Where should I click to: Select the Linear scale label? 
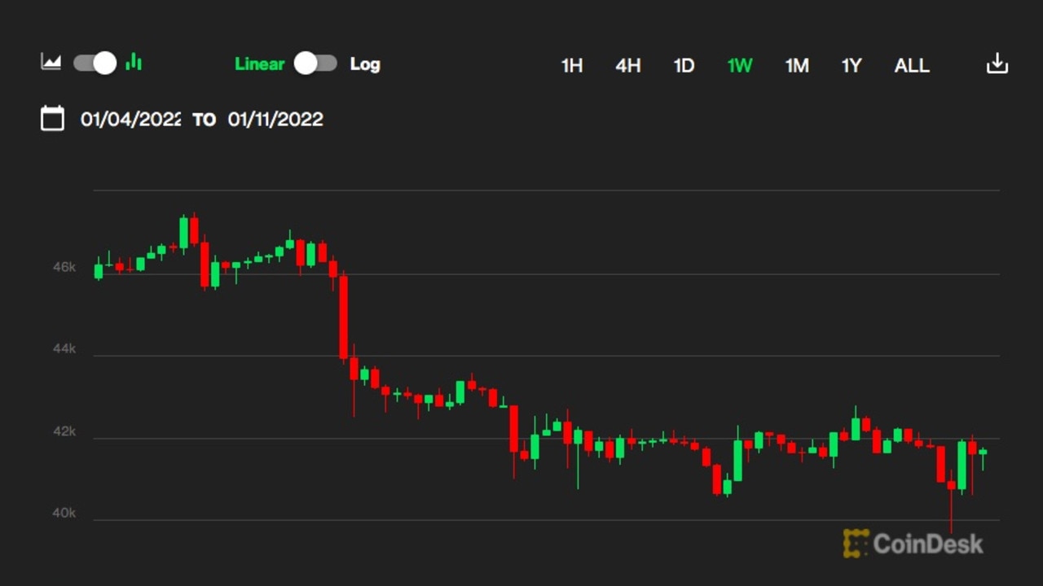point(259,64)
